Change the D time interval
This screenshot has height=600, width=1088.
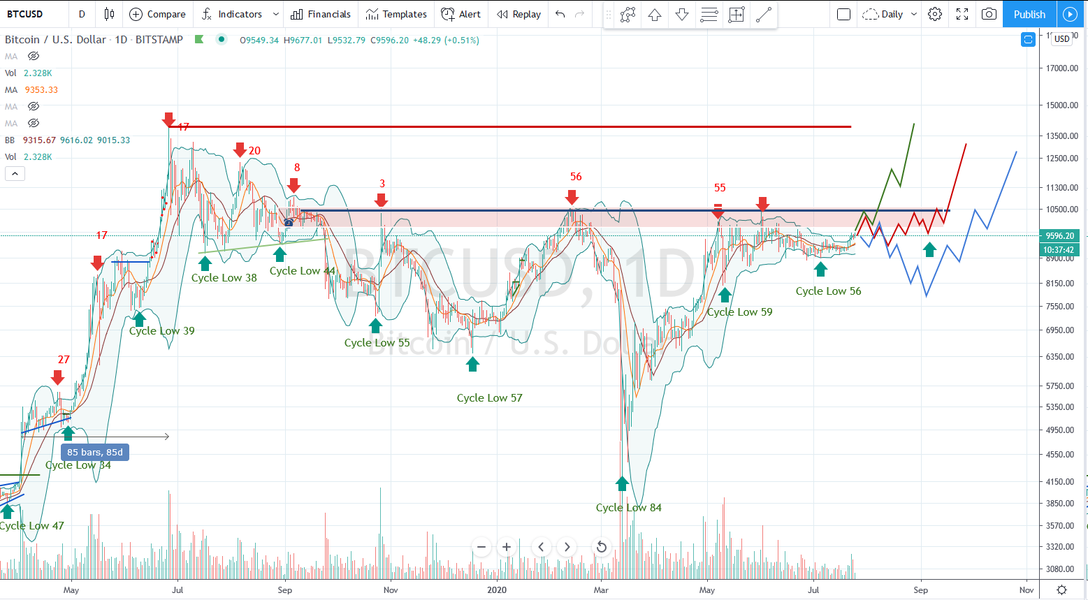pyautogui.click(x=82, y=14)
